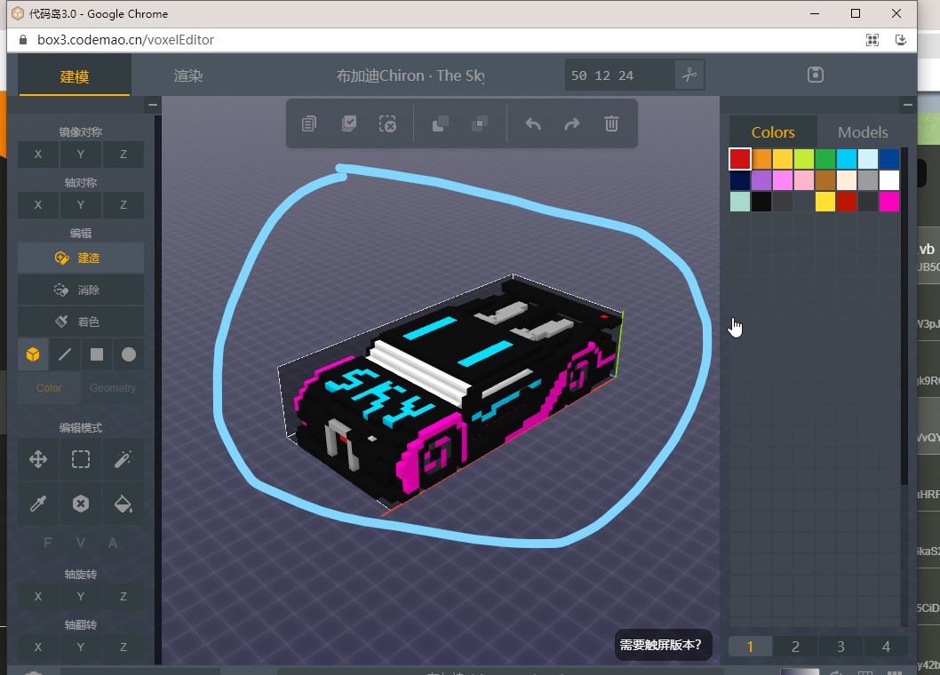Click the A mode letter button
Viewport: 940px width, 675px height.
(x=113, y=544)
